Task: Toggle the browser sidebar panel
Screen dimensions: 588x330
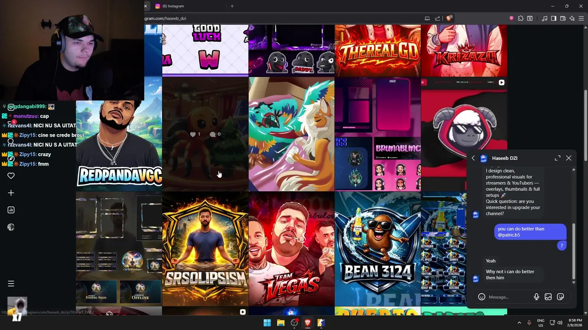Action: pyautogui.click(x=554, y=18)
